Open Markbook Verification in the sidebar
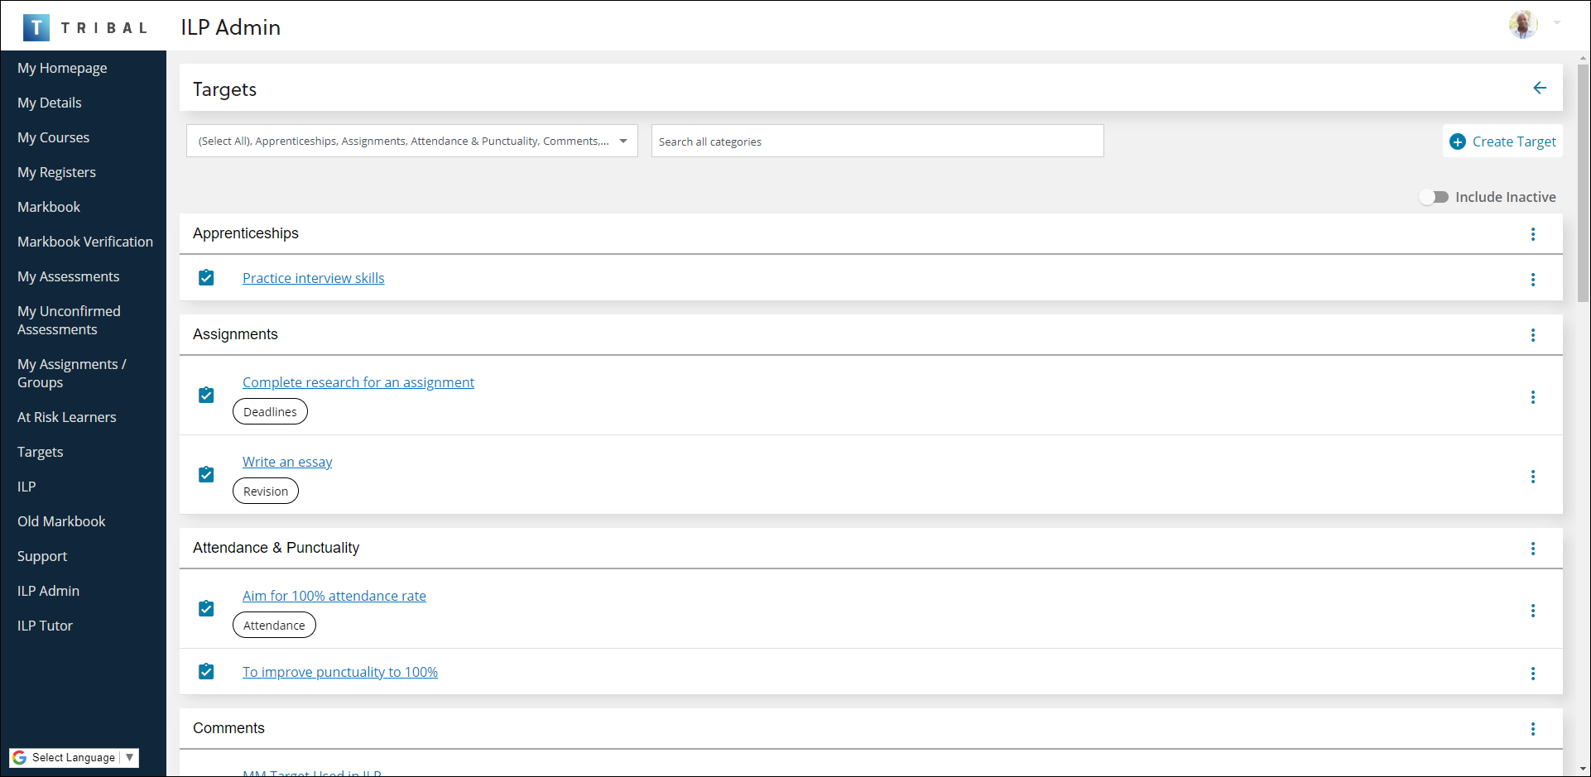Image resolution: width=1591 pixels, height=777 pixels. [85, 242]
